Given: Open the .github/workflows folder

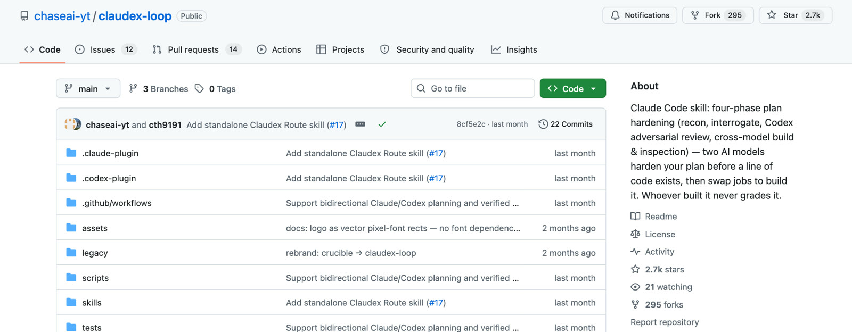Looking at the screenshot, I should pyautogui.click(x=117, y=203).
